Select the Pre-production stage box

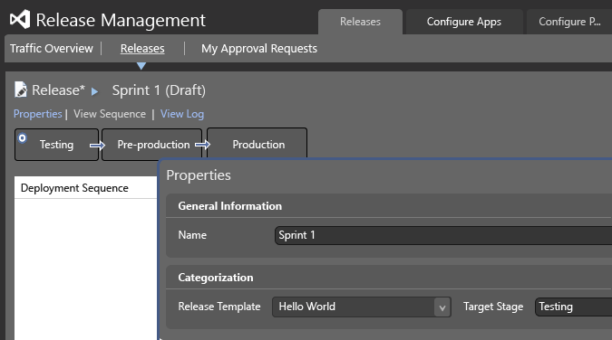(151, 145)
